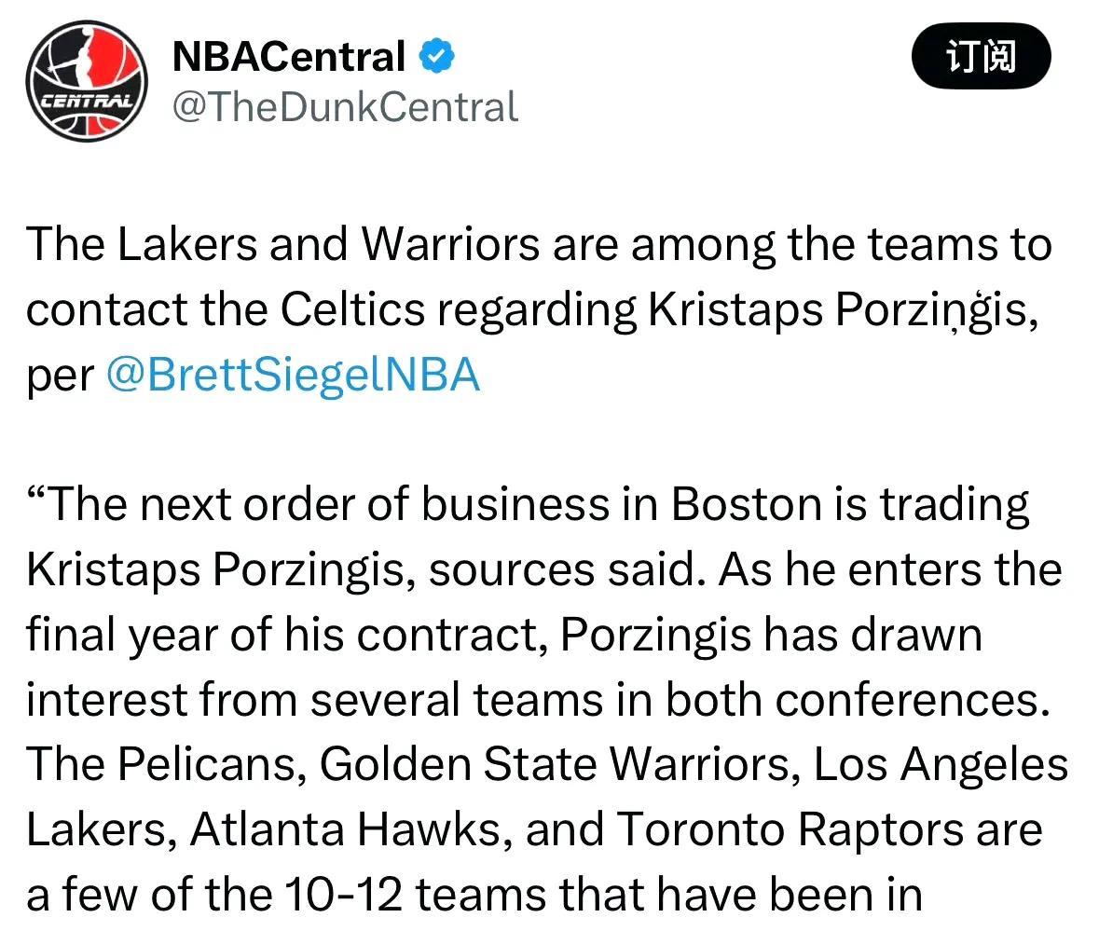Click the line 'a few of the 10-12 teams'

point(474,894)
